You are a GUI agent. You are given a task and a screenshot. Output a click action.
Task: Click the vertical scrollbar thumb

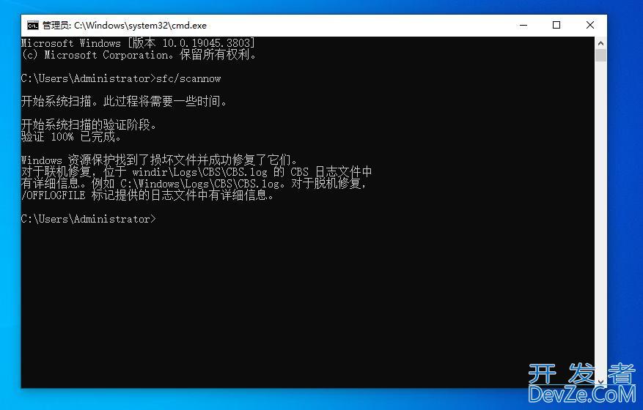600,55
